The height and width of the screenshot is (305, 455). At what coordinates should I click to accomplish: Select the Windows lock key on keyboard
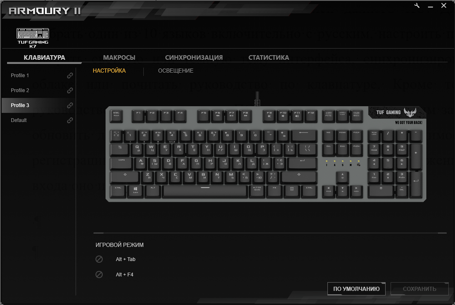coord(135,191)
